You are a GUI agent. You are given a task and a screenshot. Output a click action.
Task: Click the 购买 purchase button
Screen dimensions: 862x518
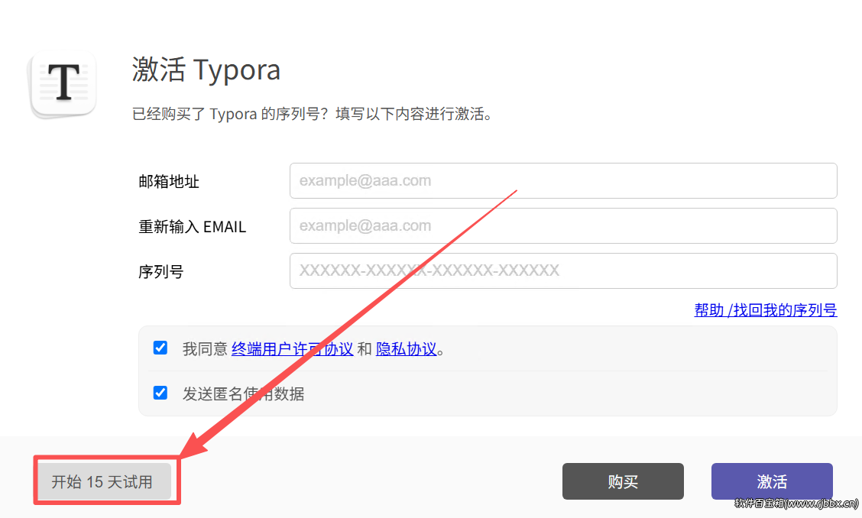click(x=623, y=481)
